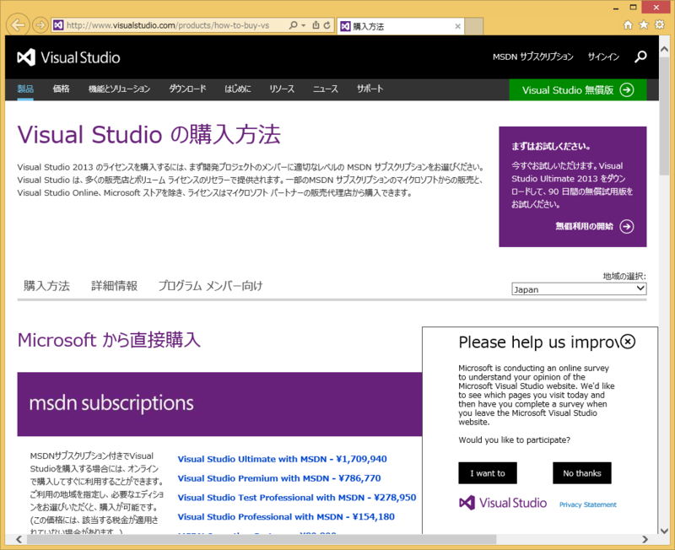Viewport: 675px width, 550px height.
Task: Click the Visual Studio の購入方法 heading
Action: [x=149, y=134]
